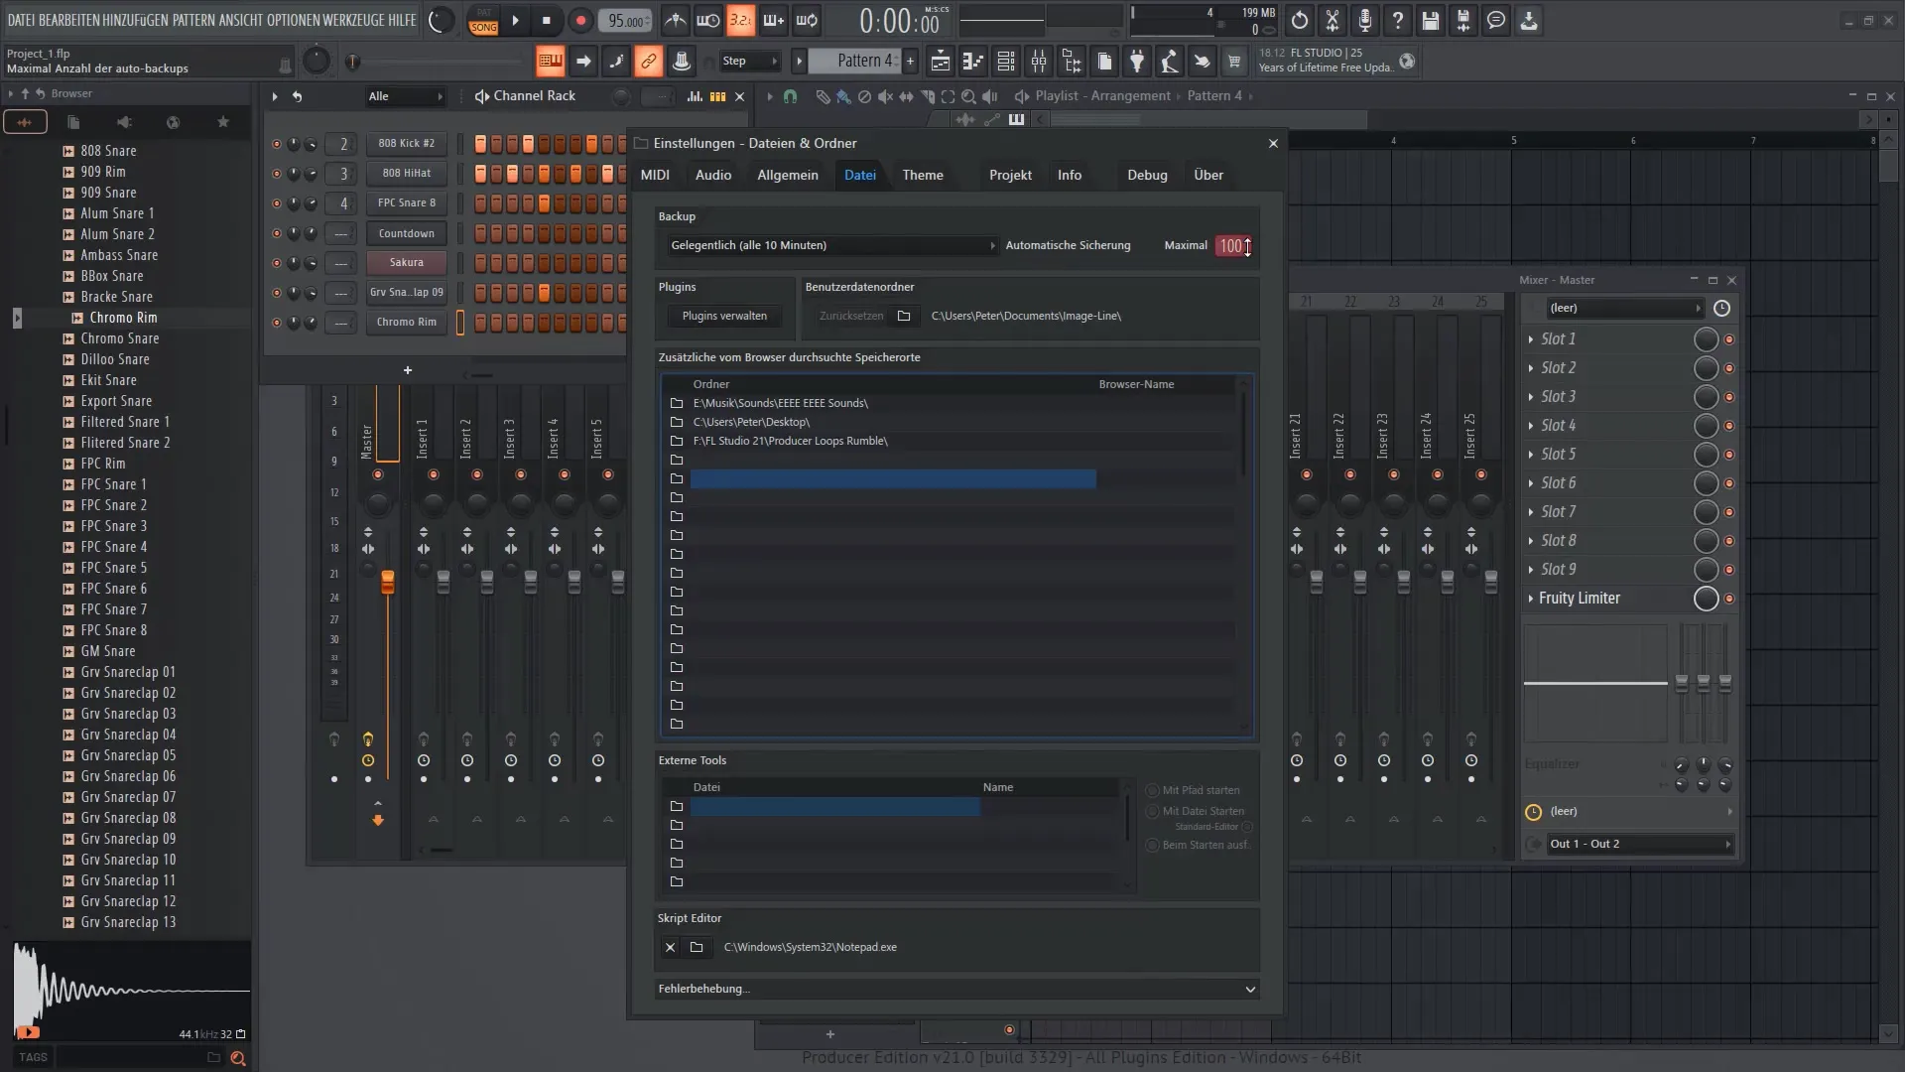Open DATEI menu
Image resolution: width=1905 pixels, height=1072 pixels.
pos(21,20)
